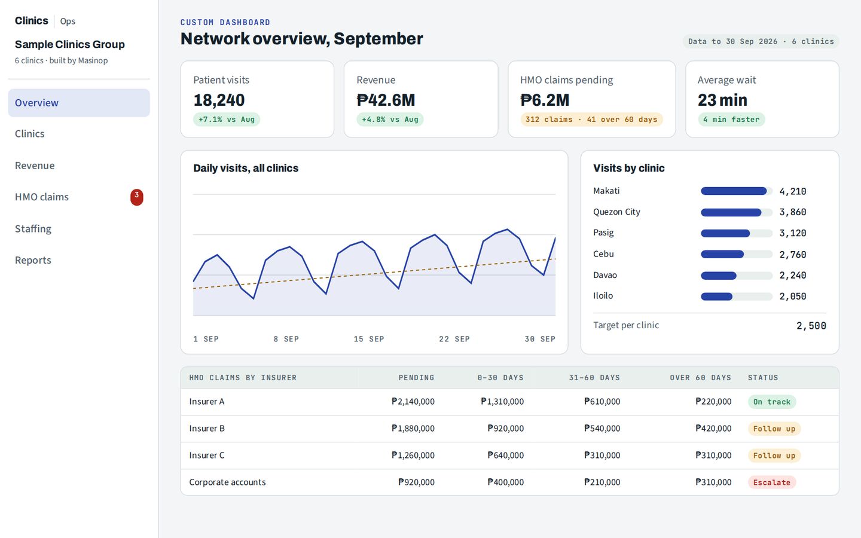
Task: Click the Follow up status for Insurer B
Action: pos(774,429)
